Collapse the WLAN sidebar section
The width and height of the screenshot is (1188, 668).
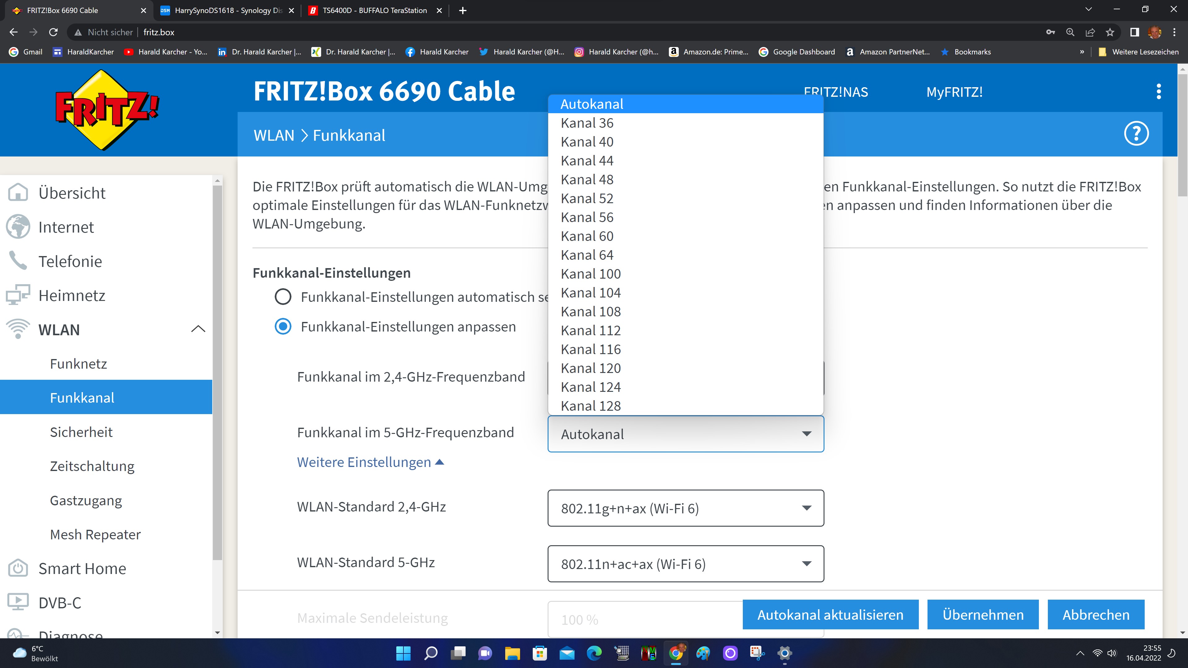pyautogui.click(x=198, y=329)
